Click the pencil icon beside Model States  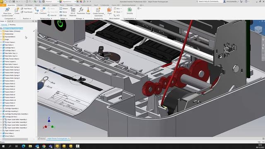(34, 31)
